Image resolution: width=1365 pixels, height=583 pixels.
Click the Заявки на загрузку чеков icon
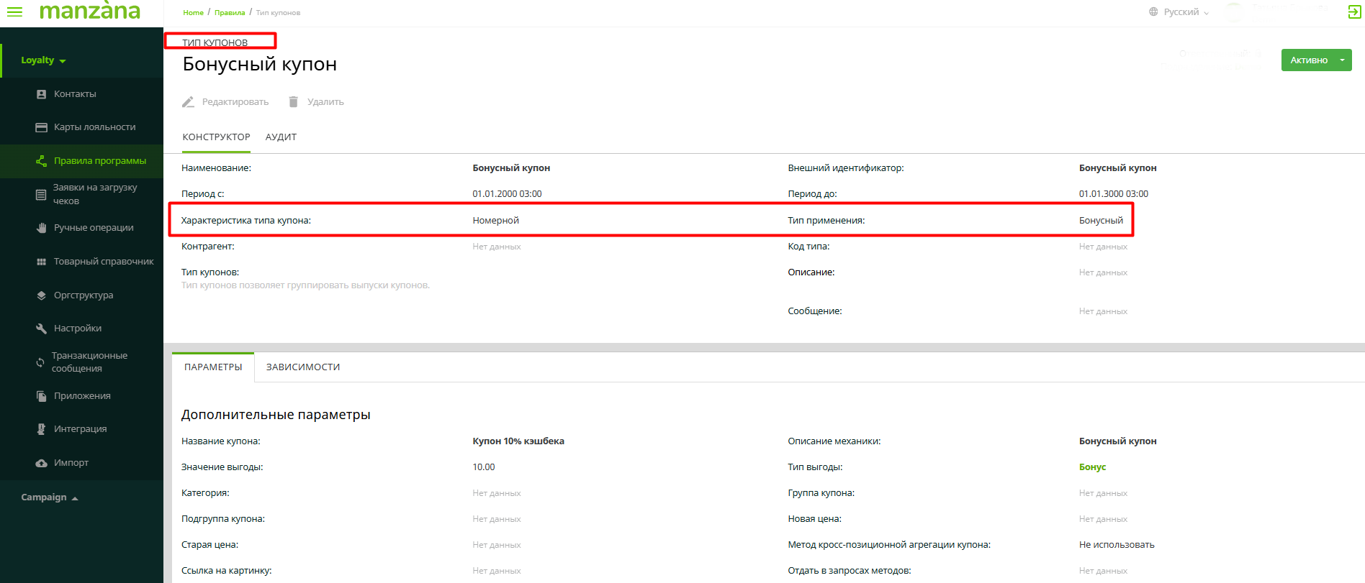(x=41, y=194)
